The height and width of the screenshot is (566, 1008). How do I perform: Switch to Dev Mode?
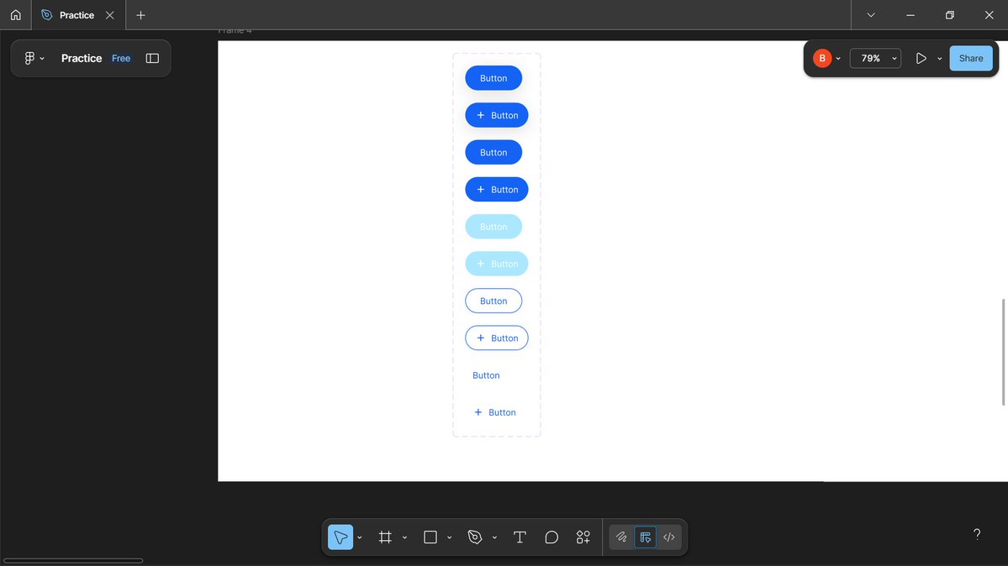668,537
